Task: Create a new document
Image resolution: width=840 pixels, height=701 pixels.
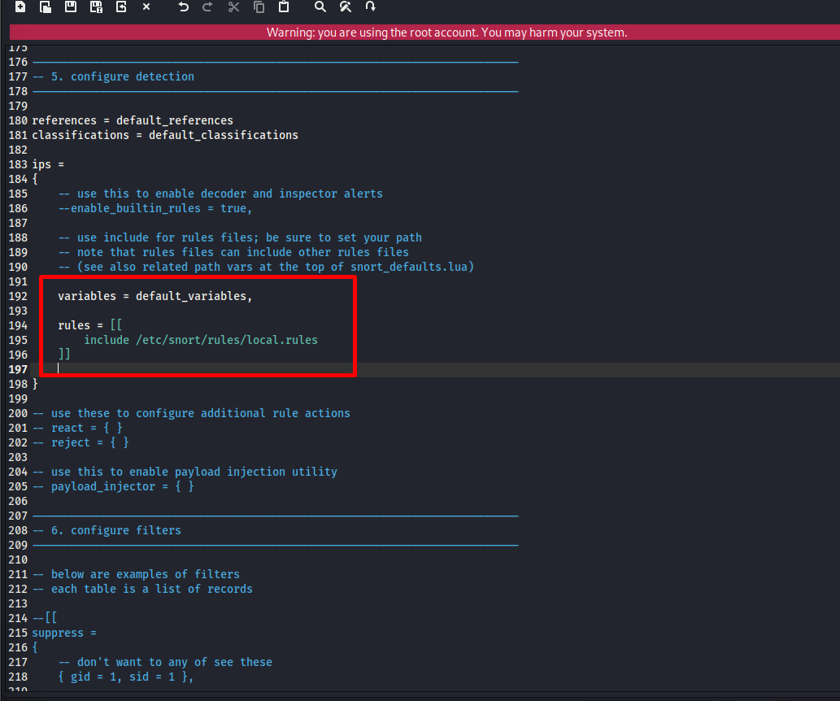Action: [20, 7]
